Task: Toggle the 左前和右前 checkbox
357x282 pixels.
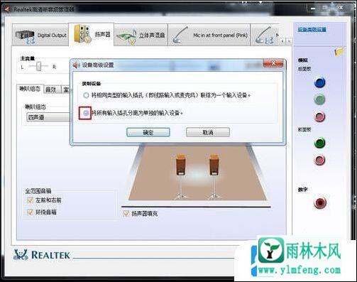Action: click(30, 200)
